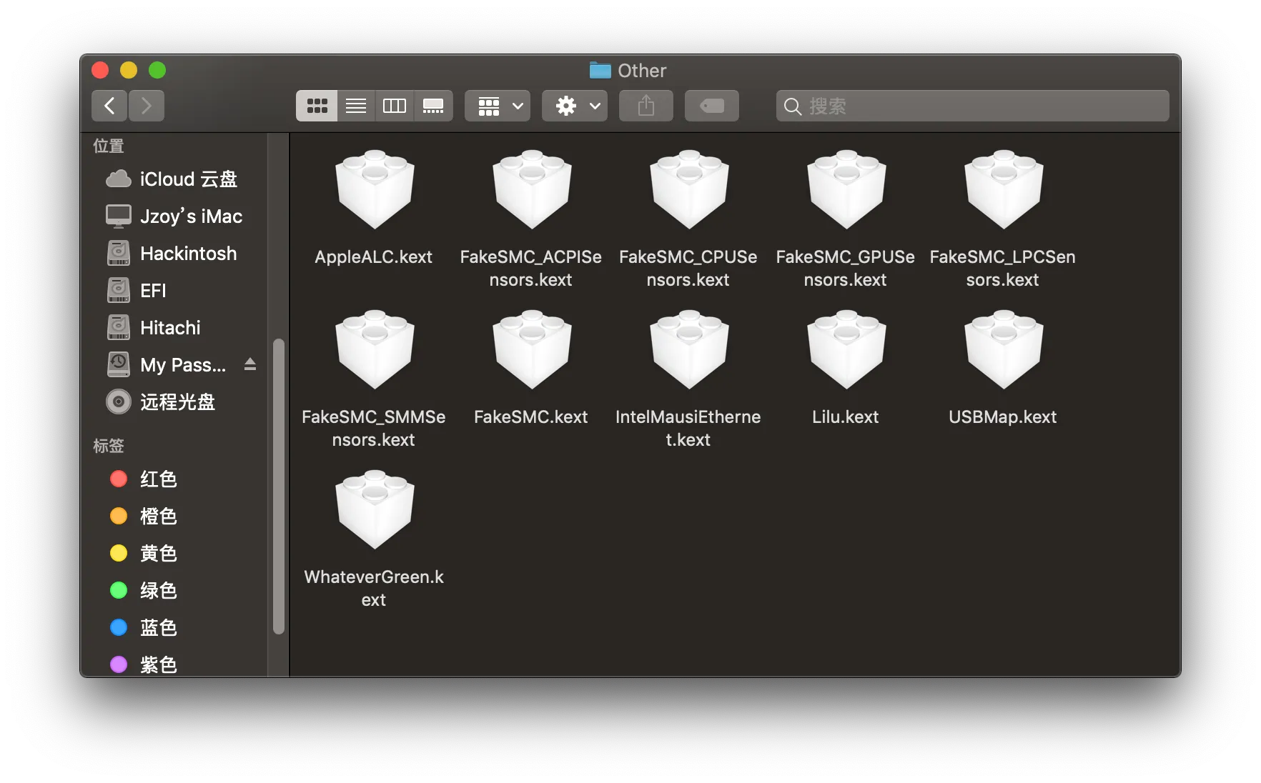Switch to gallery view mode

pyautogui.click(x=433, y=106)
